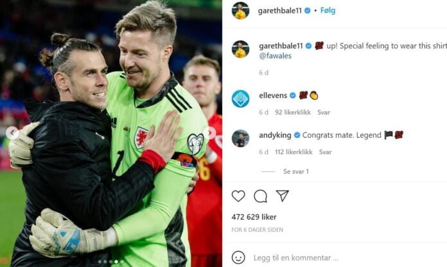Advance to next photo in carousel
This screenshot has height=267, width=447.
(210, 132)
